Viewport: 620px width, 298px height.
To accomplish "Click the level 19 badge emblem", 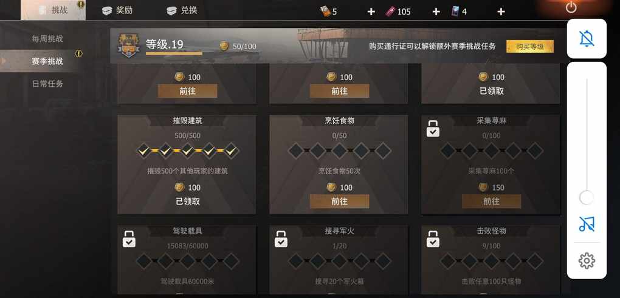I will (129, 46).
